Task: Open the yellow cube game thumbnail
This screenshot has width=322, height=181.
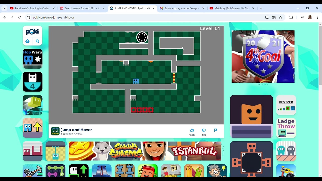Action: 32,105
